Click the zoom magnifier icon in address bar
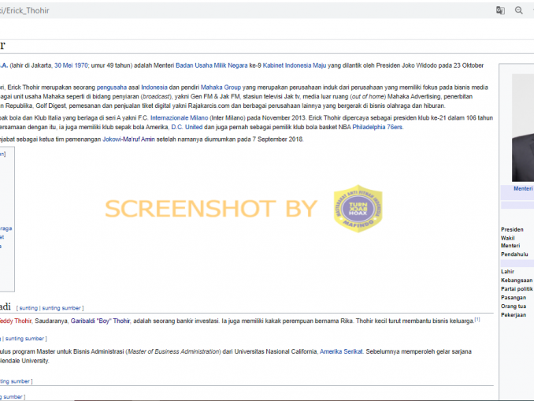534x401 pixels. click(x=519, y=10)
